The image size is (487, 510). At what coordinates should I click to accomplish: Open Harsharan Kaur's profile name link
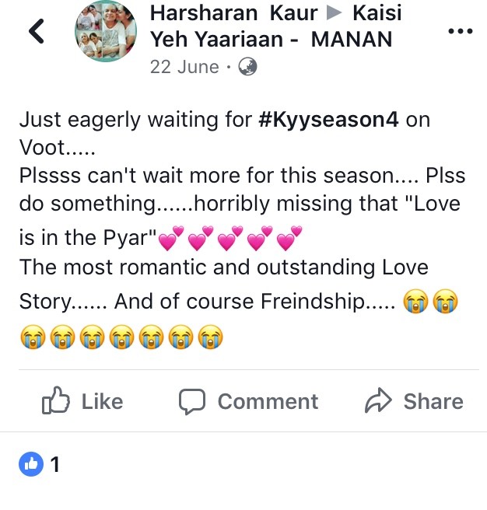(x=233, y=13)
